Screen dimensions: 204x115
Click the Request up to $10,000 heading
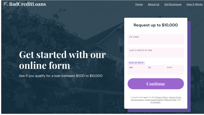[x=156, y=25]
